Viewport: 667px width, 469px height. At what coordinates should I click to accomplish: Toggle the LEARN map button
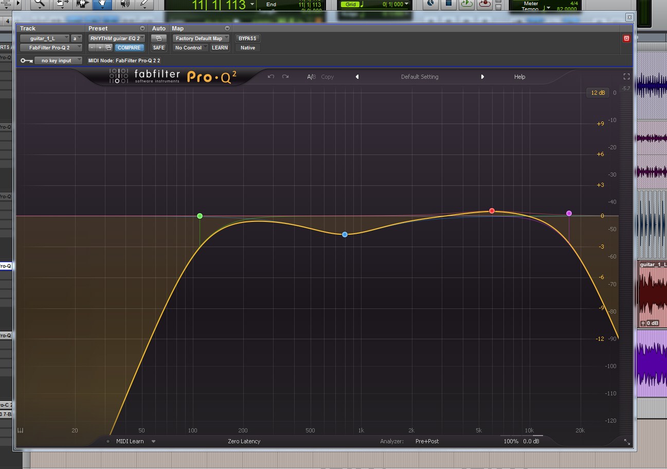point(220,47)
